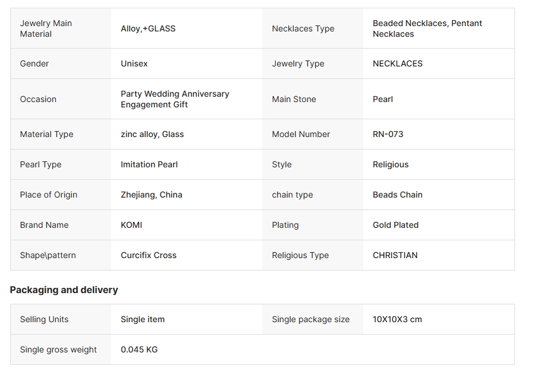This screenshot has width=556, height=375.
Task: Click Beaded Necklaces, Pentant Necklaces value
Action: pyautogui.click(x=427, y=28)
